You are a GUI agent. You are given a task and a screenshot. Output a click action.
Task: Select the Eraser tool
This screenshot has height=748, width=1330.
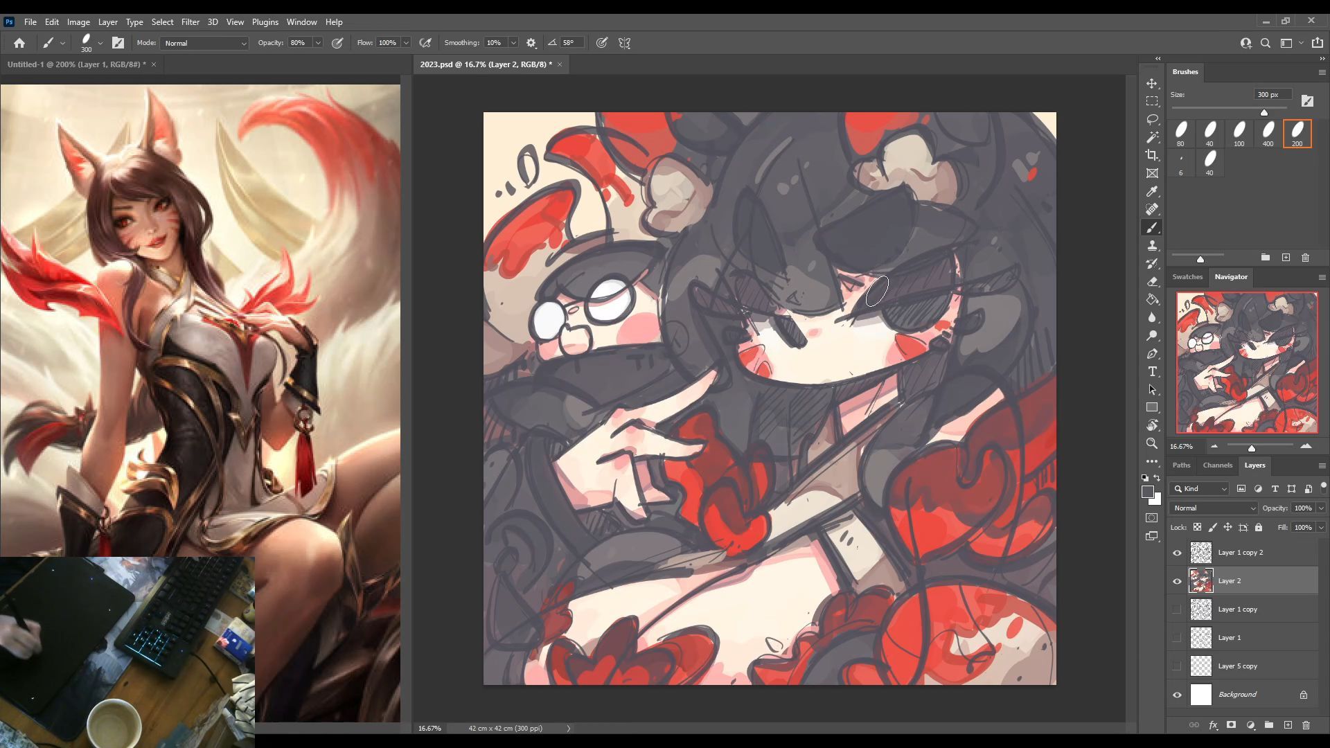tap(1152, 281)
